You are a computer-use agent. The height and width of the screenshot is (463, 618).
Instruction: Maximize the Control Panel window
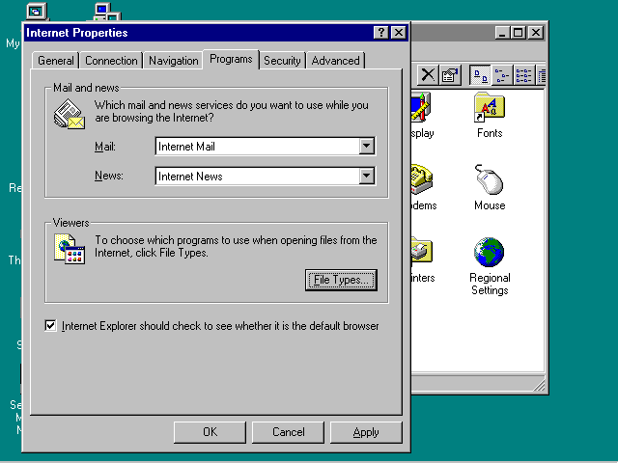(518, 32)
